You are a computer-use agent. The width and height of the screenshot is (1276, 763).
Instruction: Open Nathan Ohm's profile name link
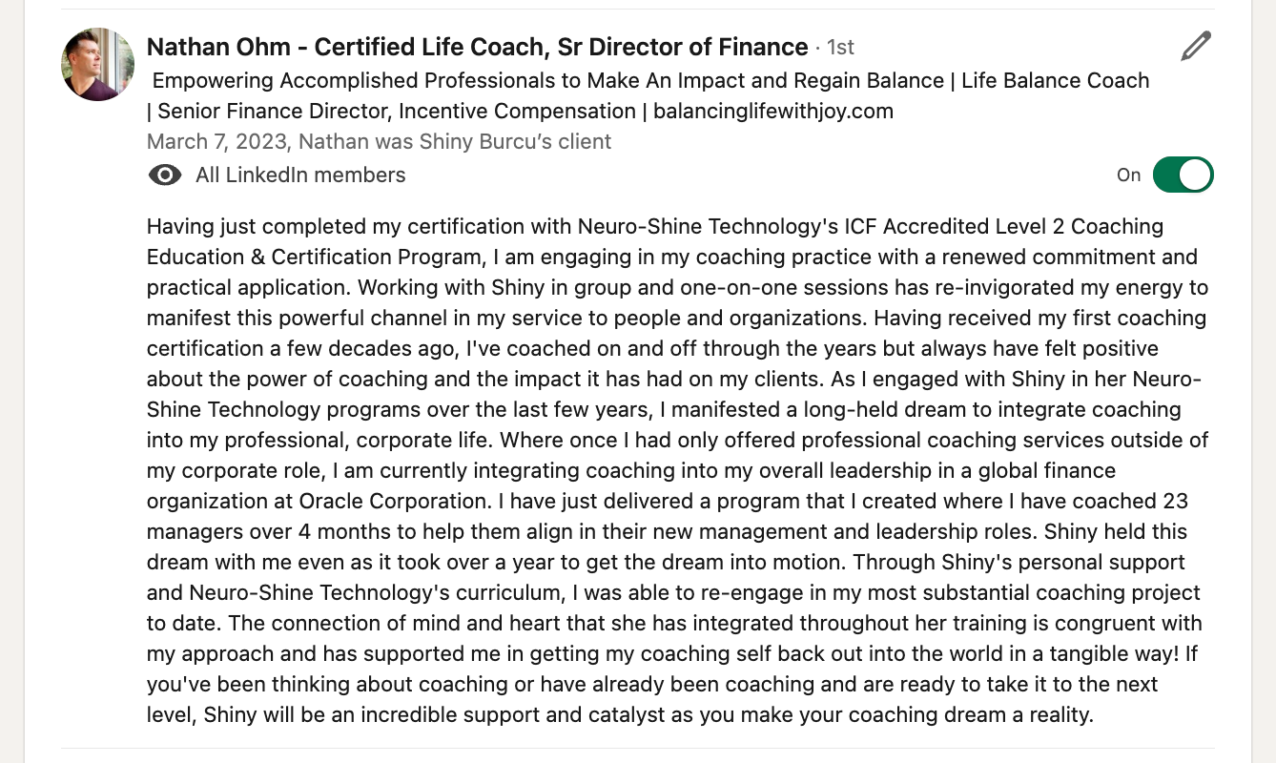click(474, 46)
